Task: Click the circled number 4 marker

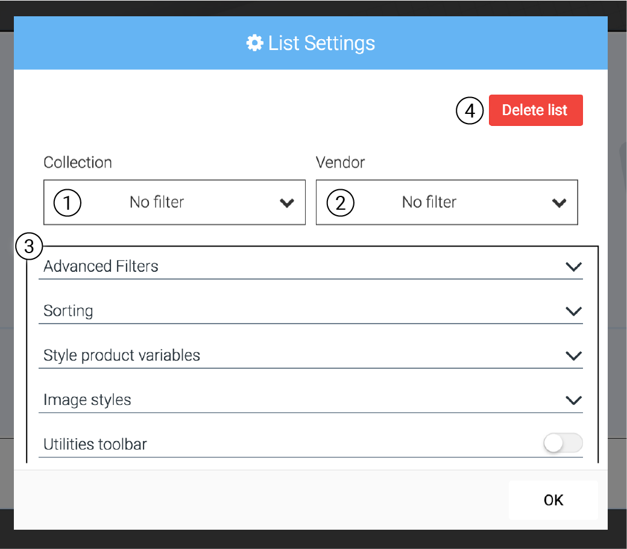Action: tap(470, 111)
